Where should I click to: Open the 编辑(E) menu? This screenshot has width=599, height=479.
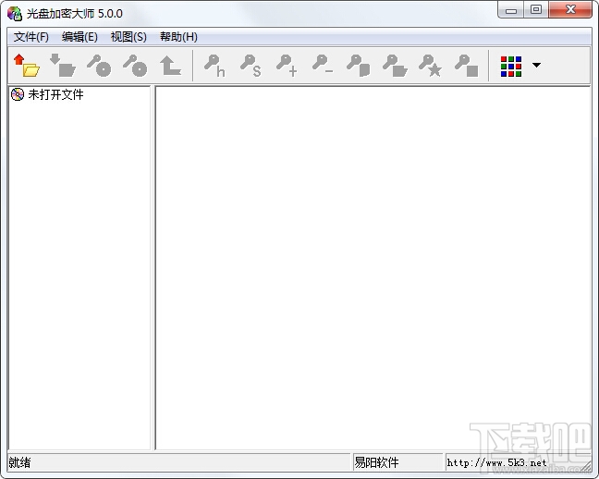click(79, 37)
